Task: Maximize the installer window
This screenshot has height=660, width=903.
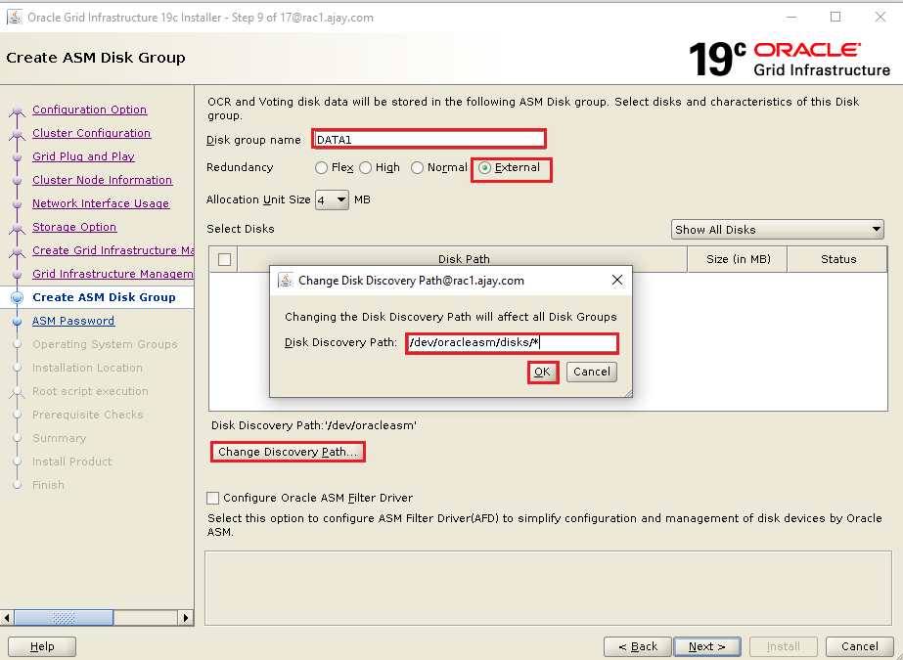Action: point(835,18)
